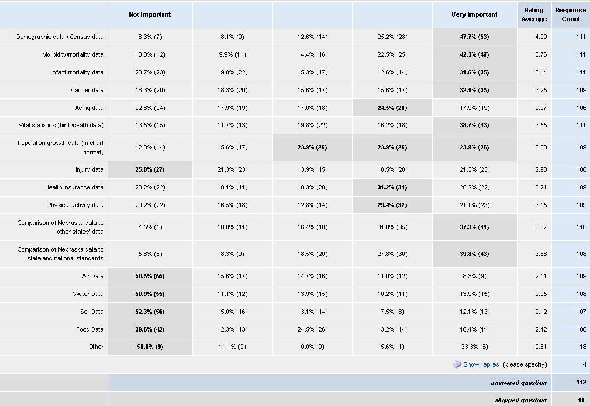The height and width of the screenshot is (406, 590).
Task: Click the "39.6% (42)" Food Data cell
Action: (x=150, y=329)
